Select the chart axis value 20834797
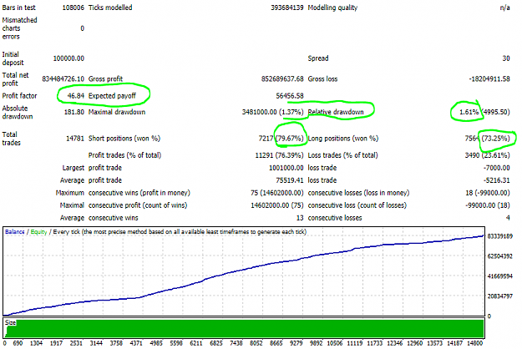The height and width of the screenshot is (349, 522). [500, 296]
